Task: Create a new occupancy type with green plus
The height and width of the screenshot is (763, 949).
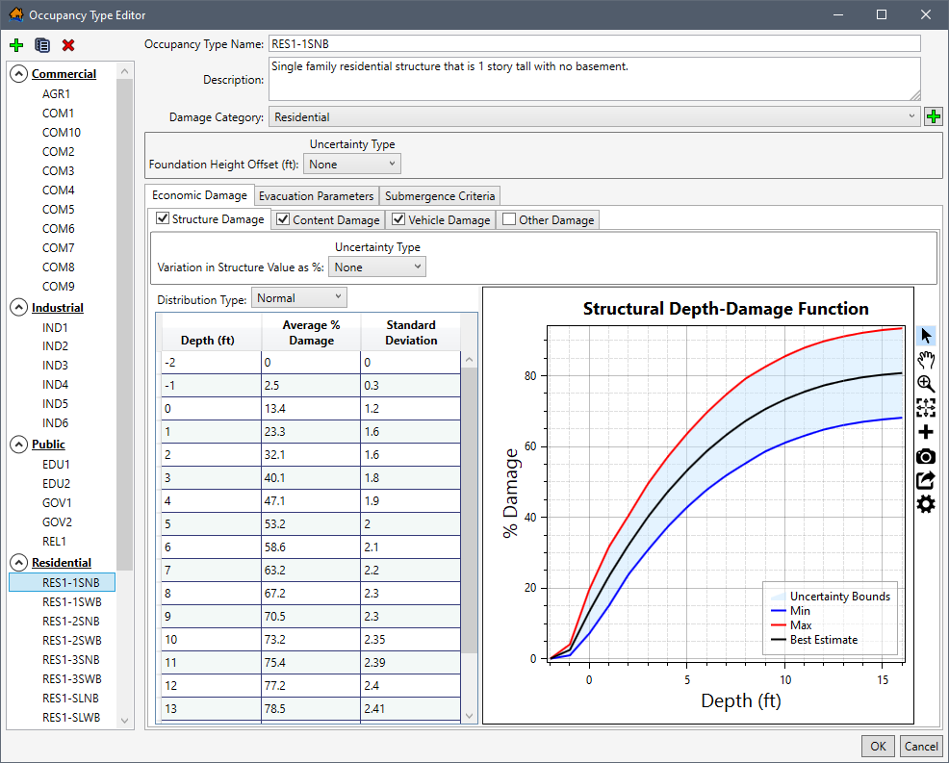Action: coord(16,44)
